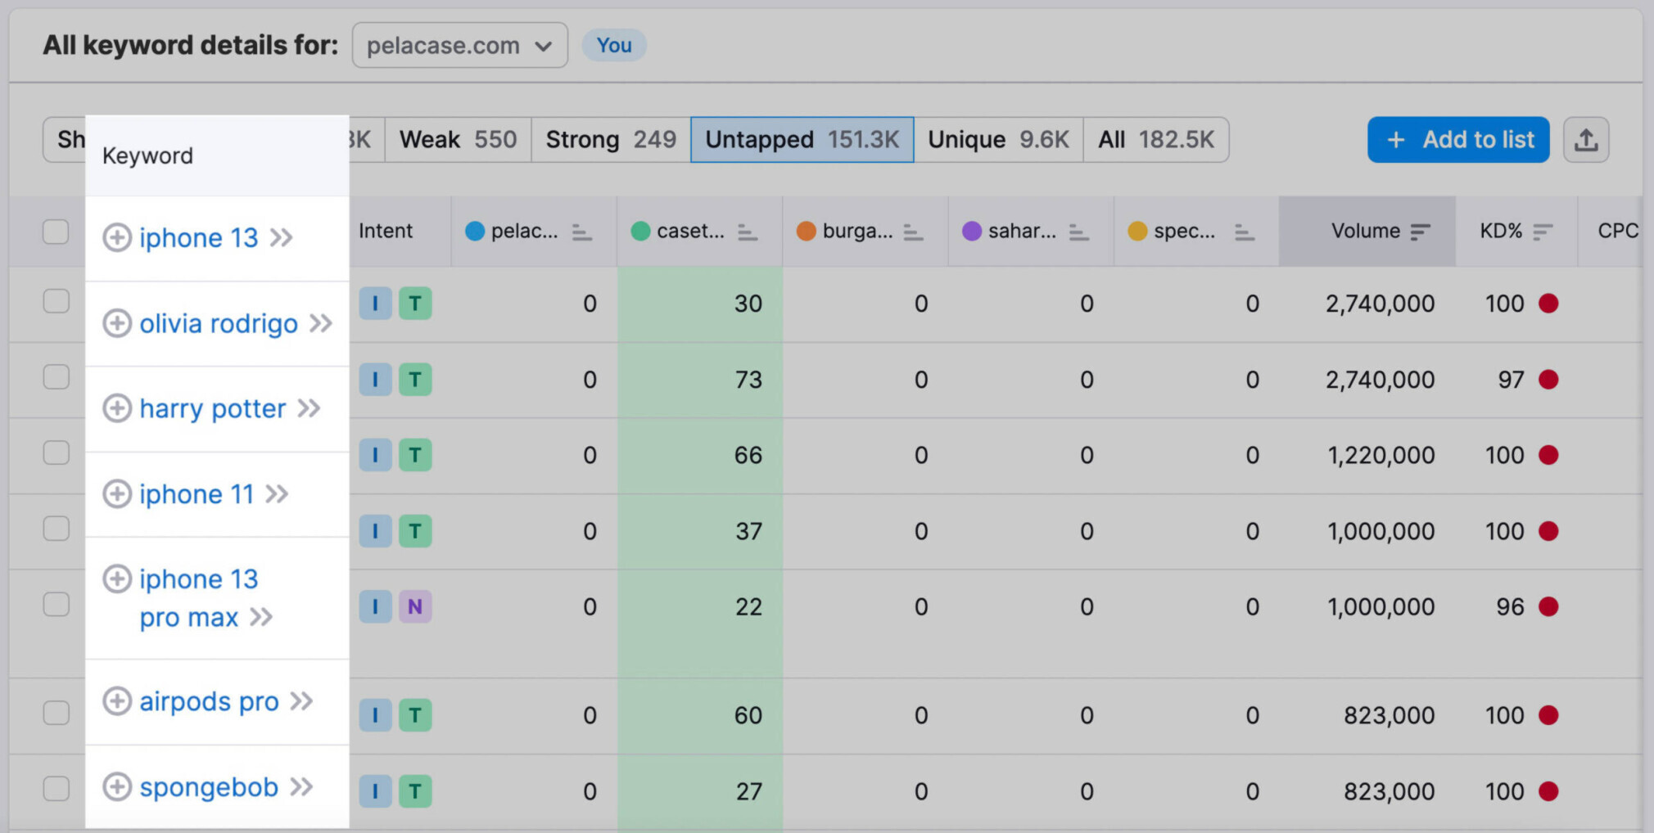
Task: Select the Untapped 151.3K tab
Action: pyautogui.click(x=802, y=140)
